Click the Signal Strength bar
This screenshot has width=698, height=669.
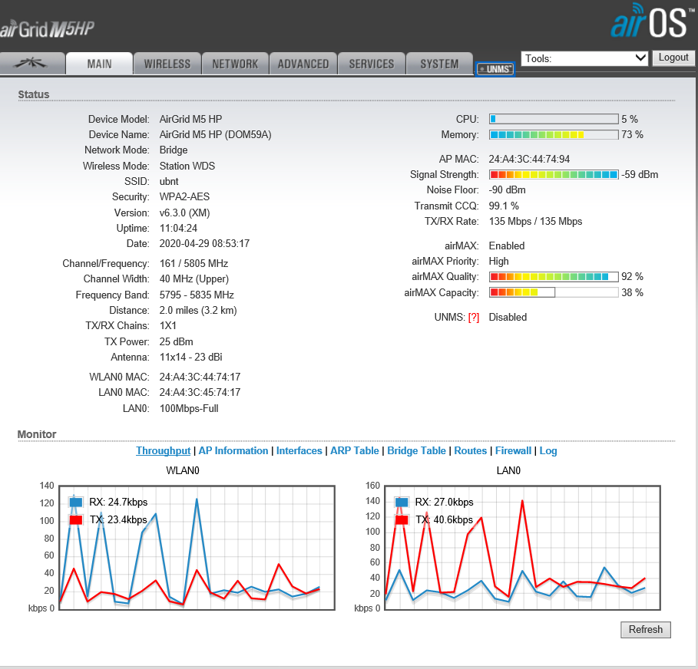(554, 174)
